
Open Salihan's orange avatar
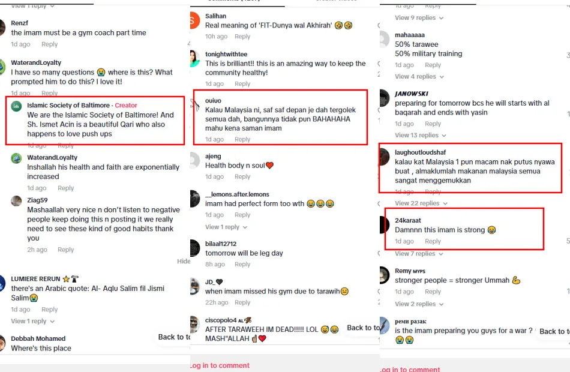[x=195, y=20]
